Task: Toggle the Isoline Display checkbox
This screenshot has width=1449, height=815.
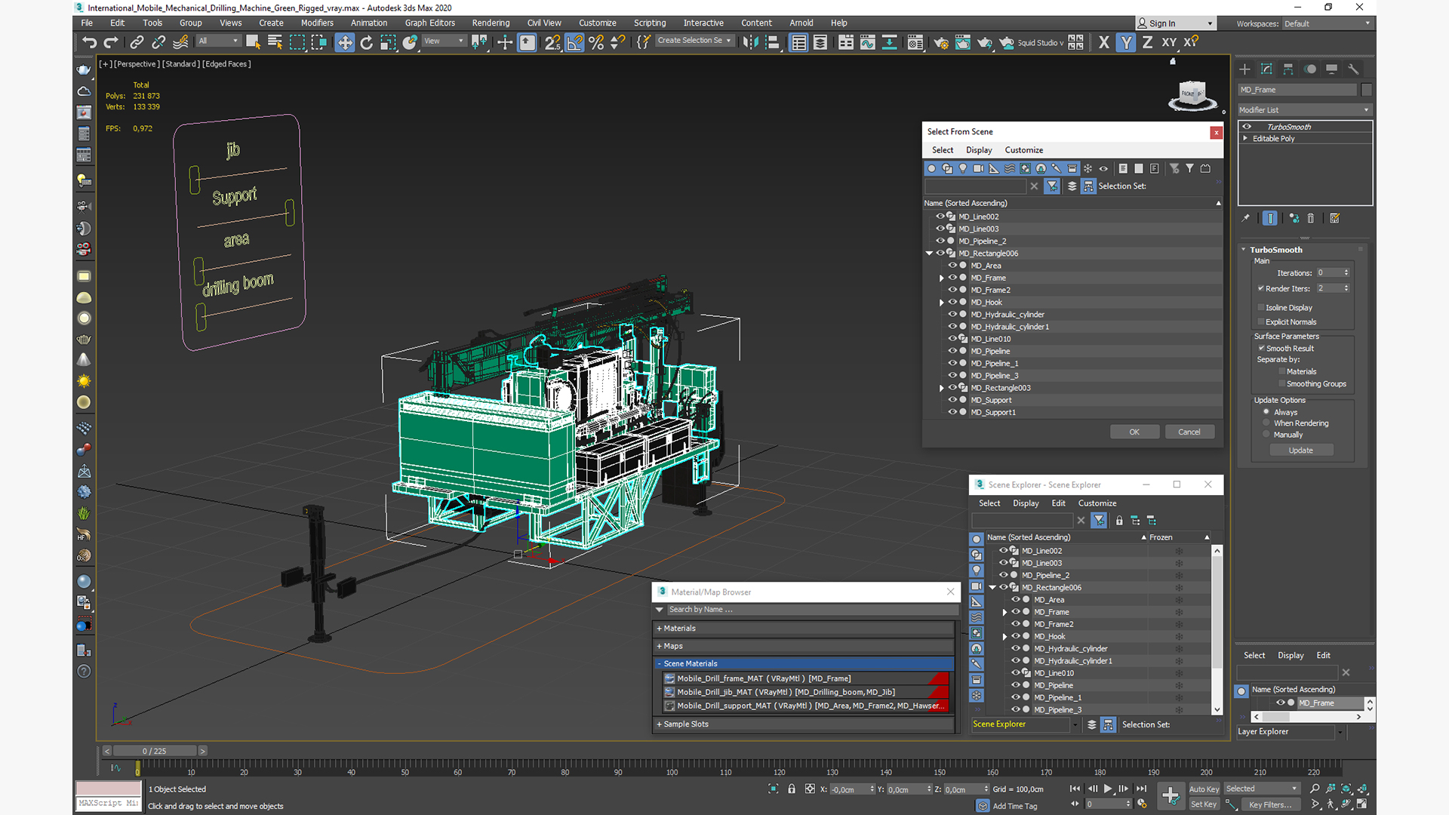Action: (1260, 307)
